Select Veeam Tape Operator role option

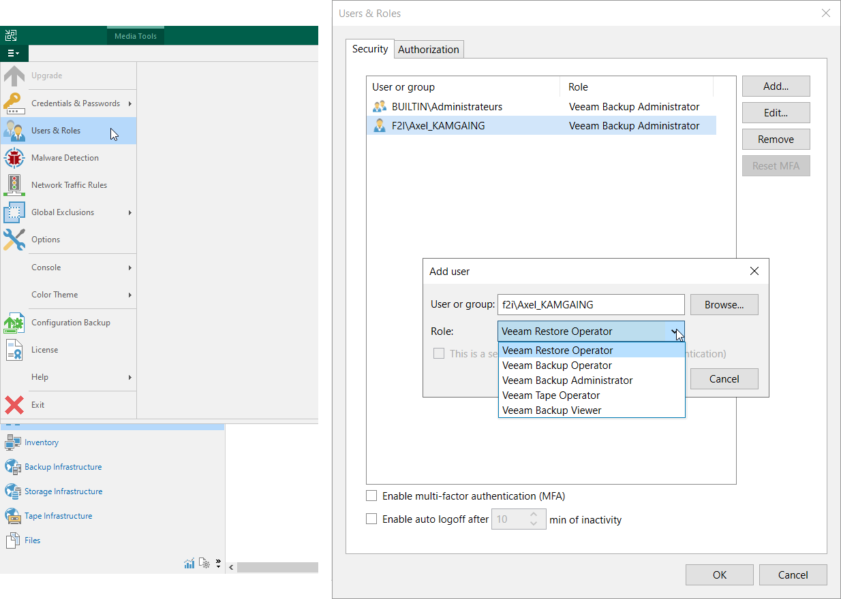point(592,395)
